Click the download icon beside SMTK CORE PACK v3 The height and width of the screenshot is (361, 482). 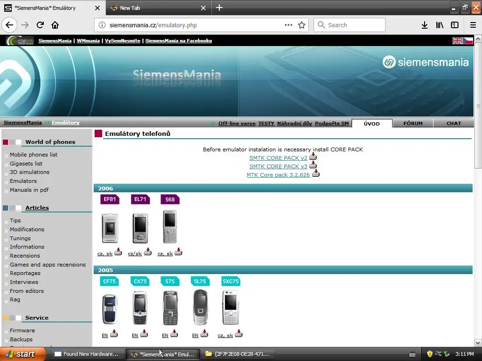click(x=313, y=165)
